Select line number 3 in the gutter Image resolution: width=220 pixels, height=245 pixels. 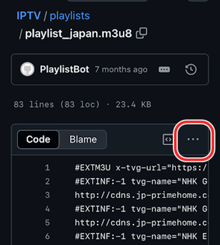coord(47,195)
